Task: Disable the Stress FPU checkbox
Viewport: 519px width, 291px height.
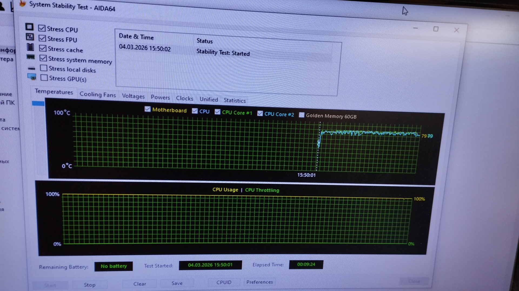Action: pyautogui.click(x=42, y=38)
